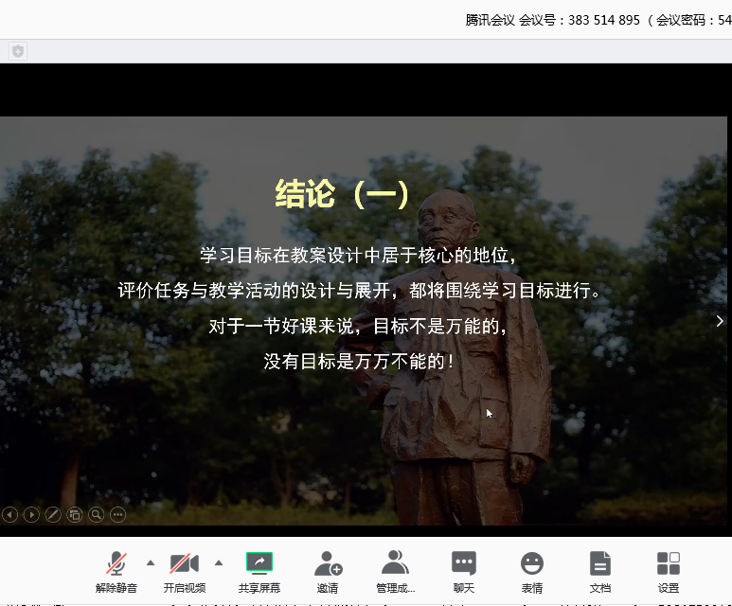Image resolution: width=732 pixels, height=606 pixels.
Task: Click line 没有目标是万万不能的！
Action: tap(359, 361)
